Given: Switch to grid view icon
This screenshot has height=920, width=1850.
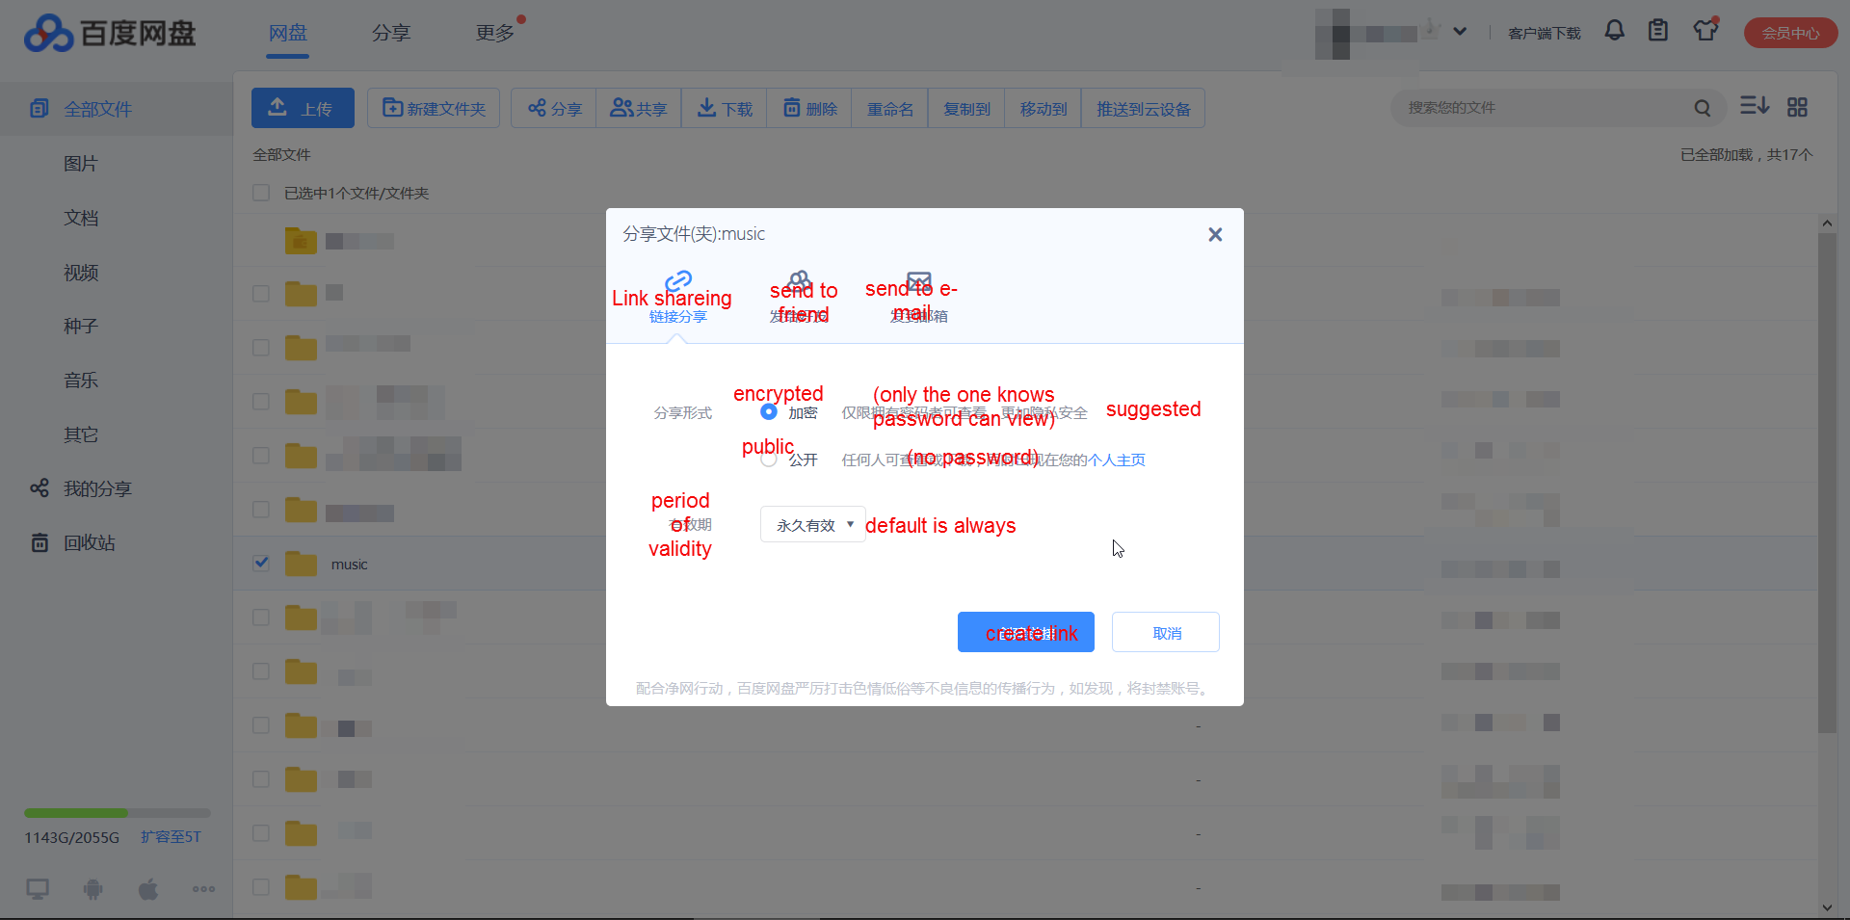Looking at the screenshot, I should pyautogui.click(x=1797, y=107).
